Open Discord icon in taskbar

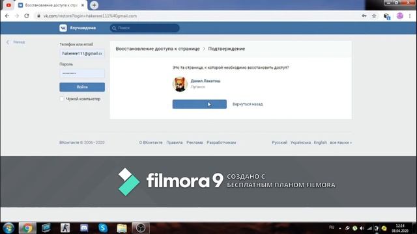tap(84, 228)
